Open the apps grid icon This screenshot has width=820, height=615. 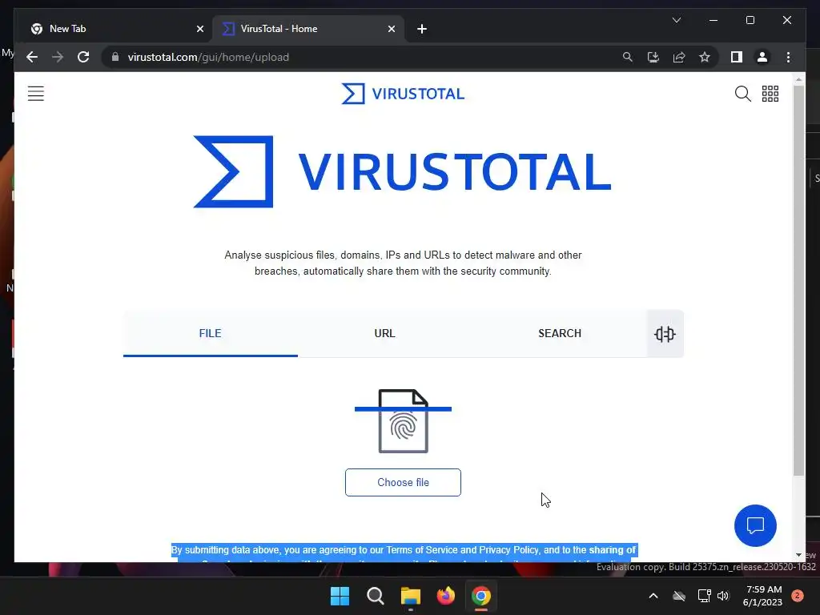770,94
